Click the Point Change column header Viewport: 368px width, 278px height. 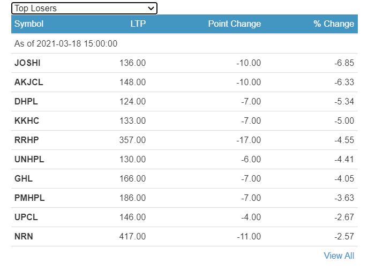pos(234,24)
